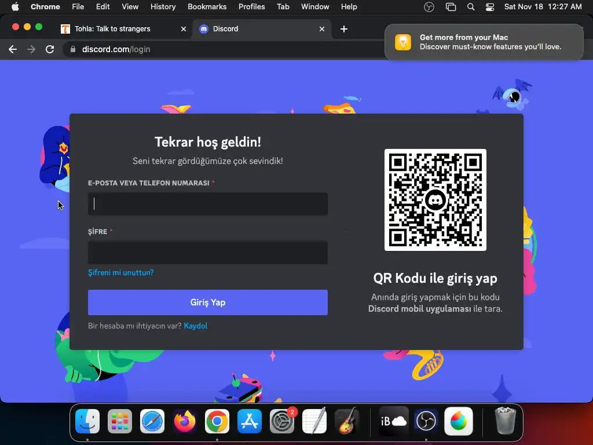This screenshot has width=593, height=445.
Task: Click the Chrome back arrow
Action: [13, 49]
